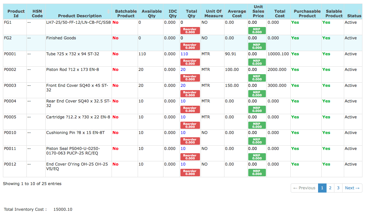Click the MRP badge in row P0004
Image resolution: width=367 pixels, height=215 pixels.
coord(257,109)
